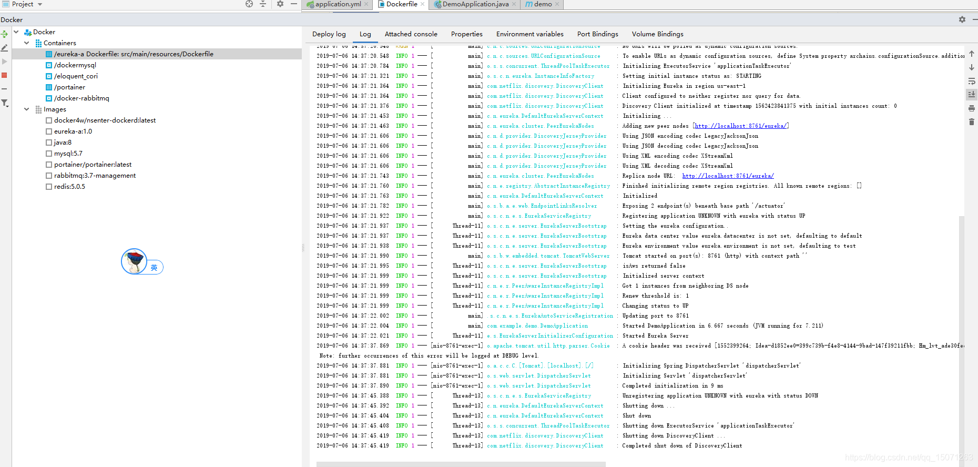
Task: Switch to application.yml editor tab
Action: tap(338, 4)
